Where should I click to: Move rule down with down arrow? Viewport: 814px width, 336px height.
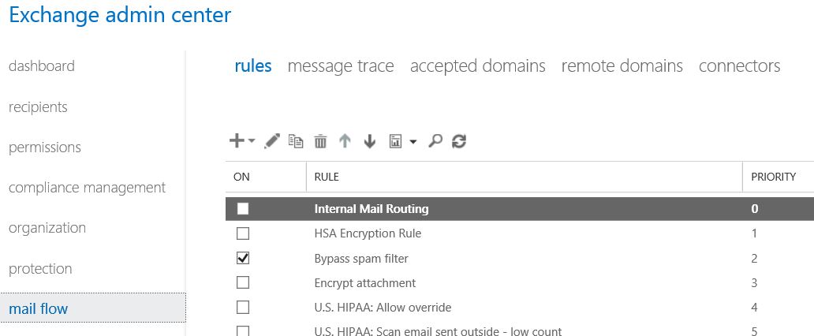click(x=370, y=141)
